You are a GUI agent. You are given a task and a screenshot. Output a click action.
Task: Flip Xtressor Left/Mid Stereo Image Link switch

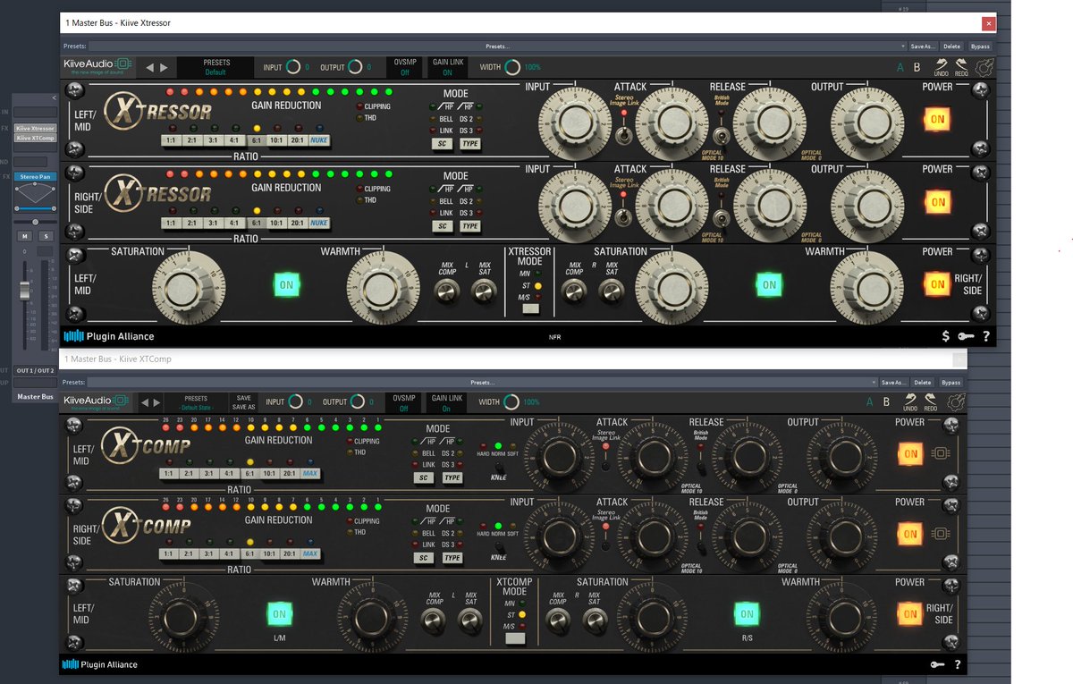point(622,136)
